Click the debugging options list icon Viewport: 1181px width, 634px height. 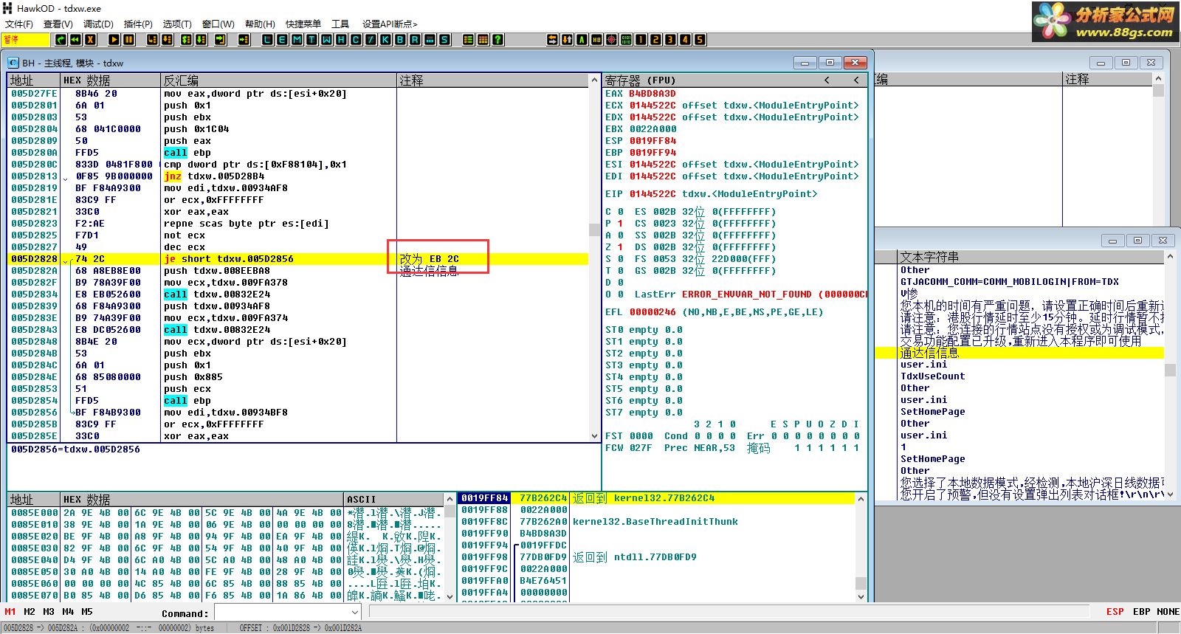point(468,40)
